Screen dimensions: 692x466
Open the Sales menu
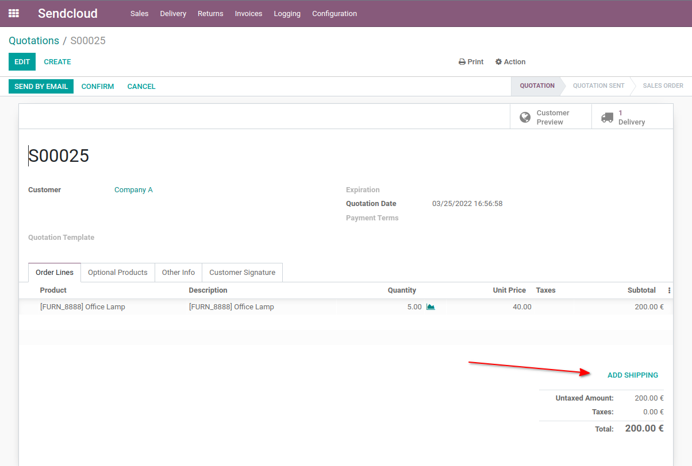point(140,13)
